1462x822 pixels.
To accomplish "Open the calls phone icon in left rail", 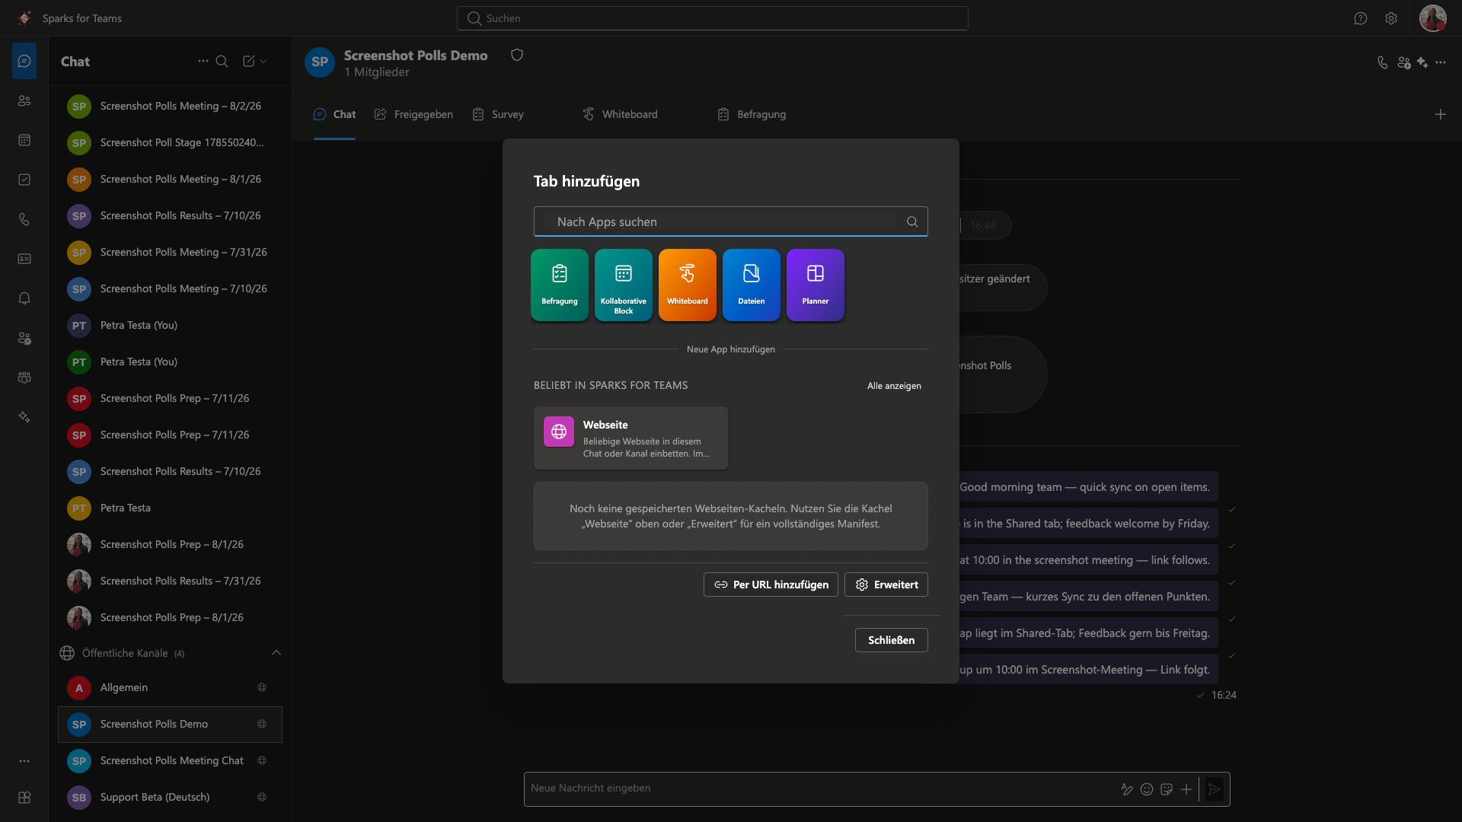I will tap(24, 219).
